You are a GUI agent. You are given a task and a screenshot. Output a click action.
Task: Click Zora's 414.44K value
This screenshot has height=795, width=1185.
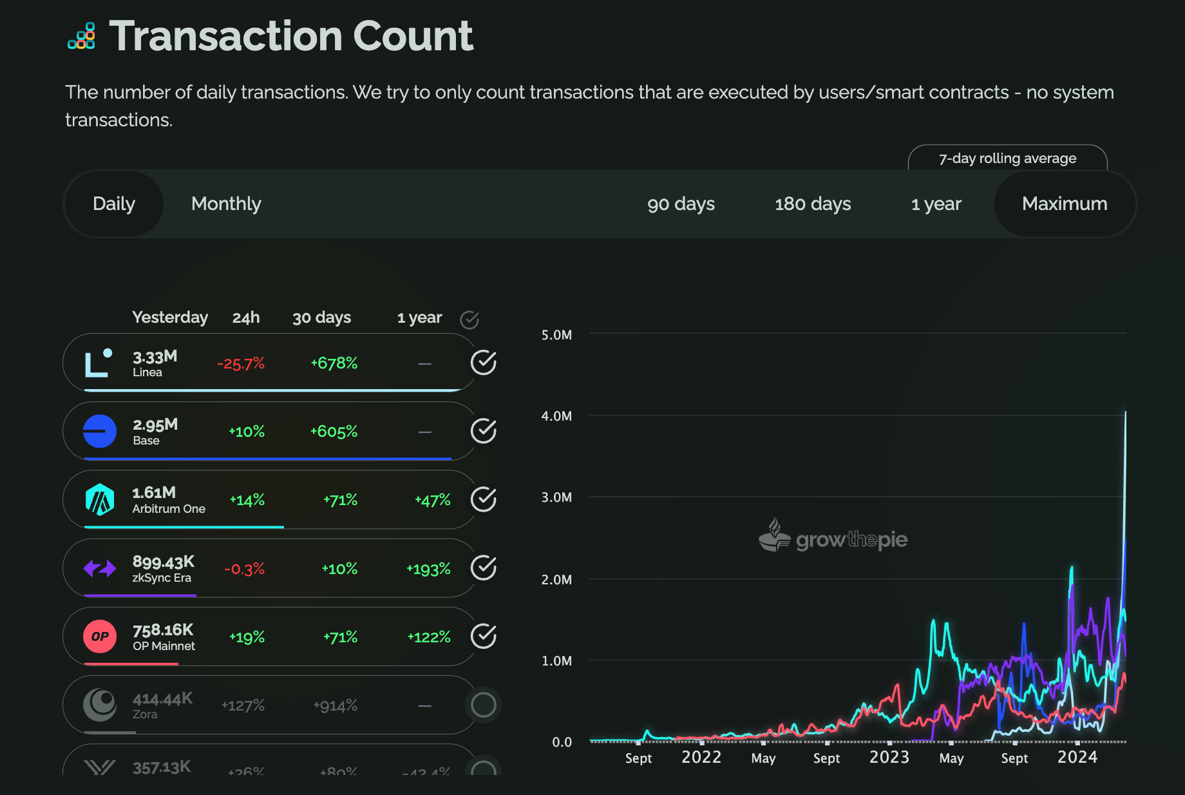(163, 698)
